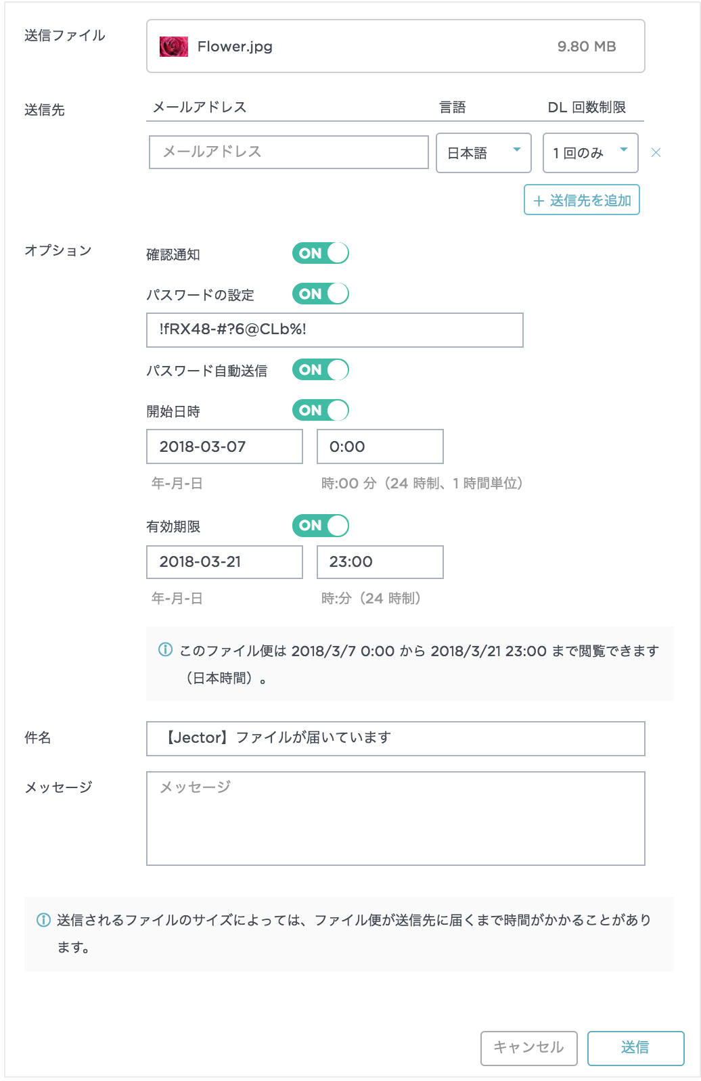Image resolution: width=701 pixels, height=1081 pixels.
Task: Expand the 1 回のみ download limit dropdown
Action: [591, 153]
